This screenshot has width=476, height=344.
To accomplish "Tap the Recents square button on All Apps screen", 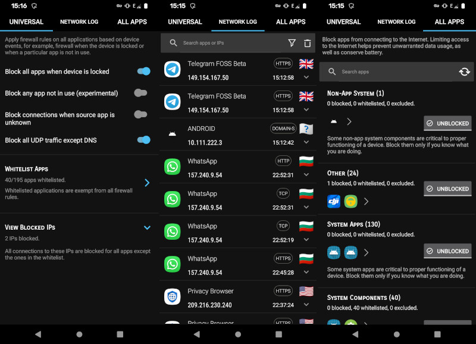I will point(437,334).
